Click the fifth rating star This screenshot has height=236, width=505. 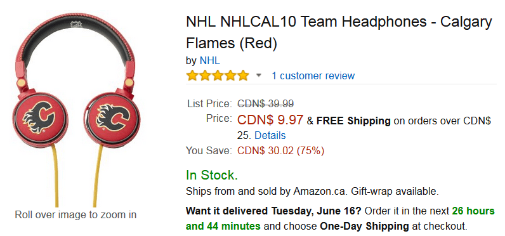242,75
